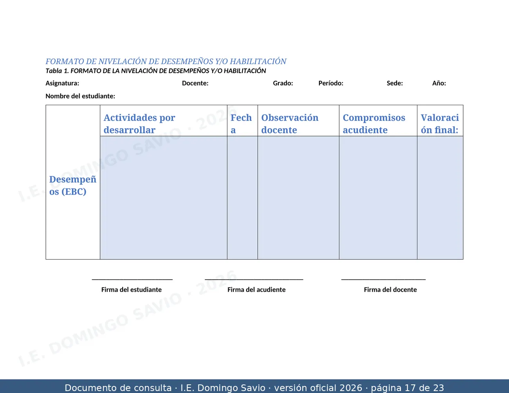
Task: Select the "Sede:" label
Action: [x=395, y=83]
